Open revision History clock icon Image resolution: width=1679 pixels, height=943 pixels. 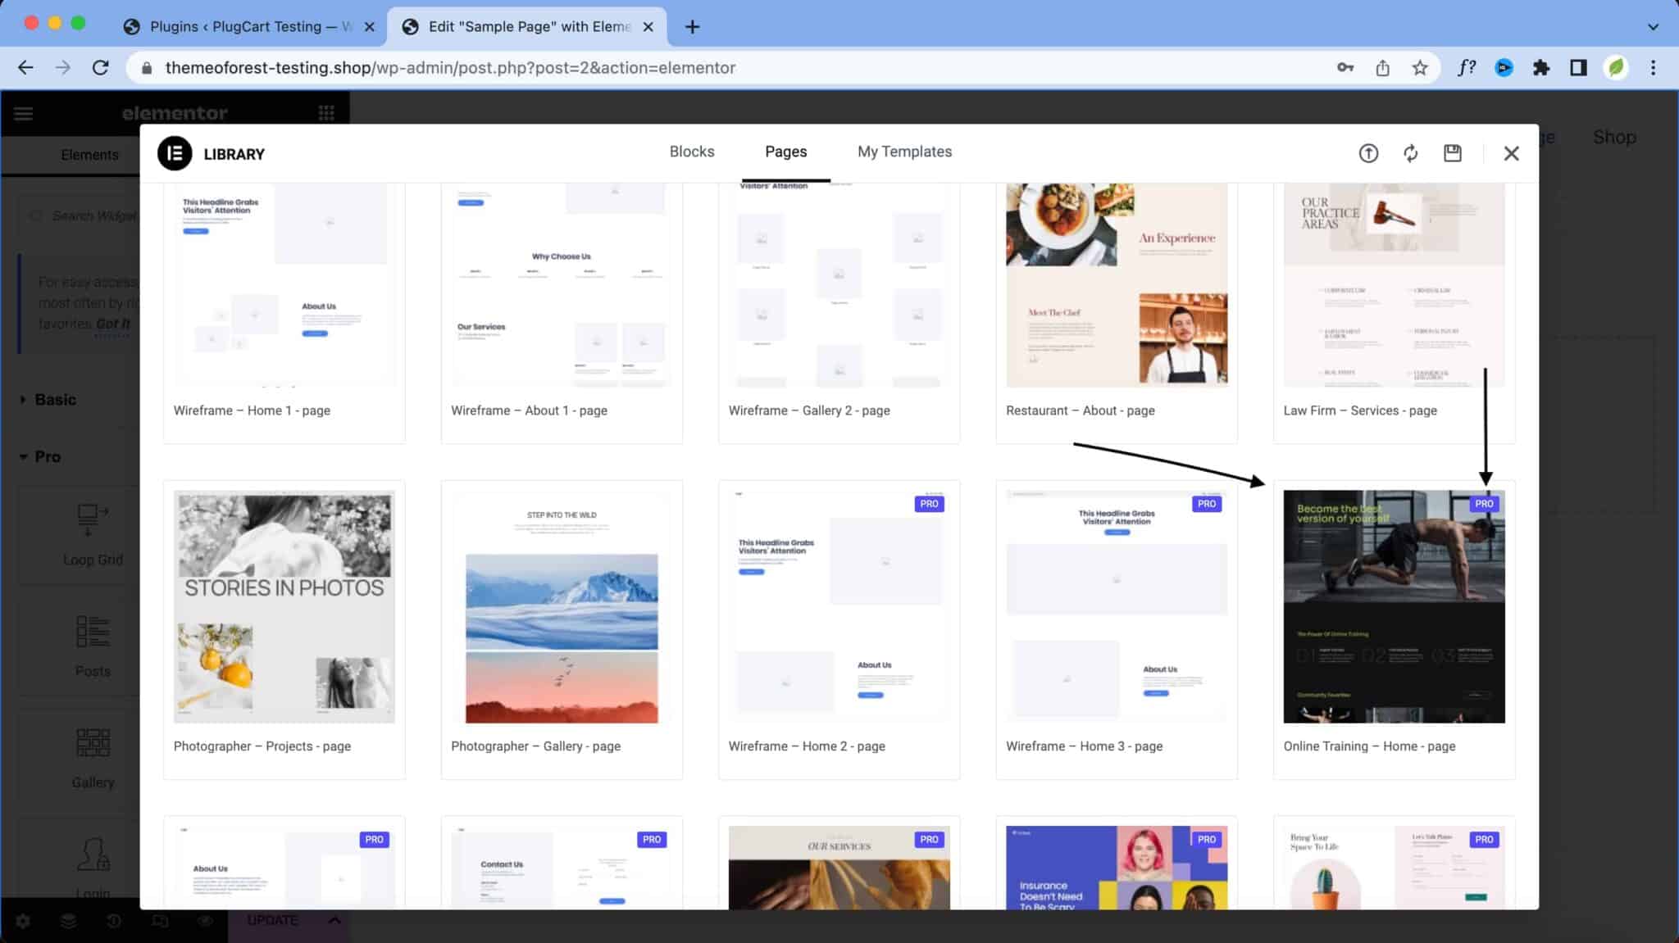click(x=114, y=921)
